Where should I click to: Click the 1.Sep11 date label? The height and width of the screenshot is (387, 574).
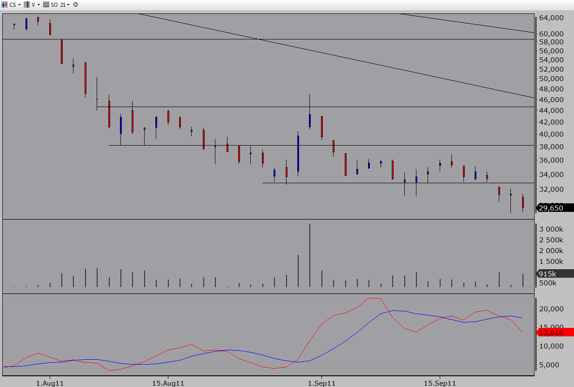click(x=321, y=383)
